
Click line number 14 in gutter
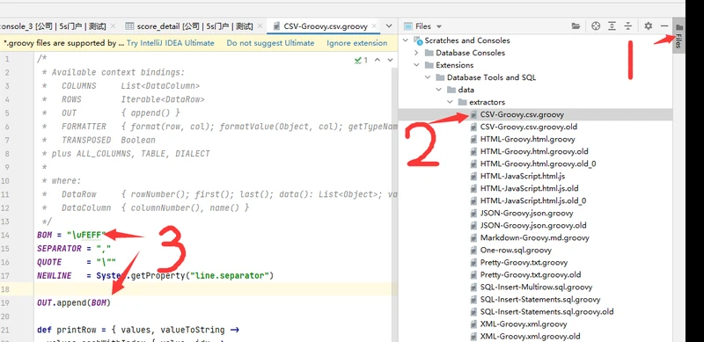pos(5,235)
